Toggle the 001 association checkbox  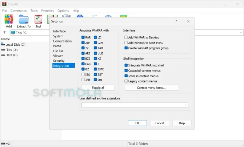(95, 80)
